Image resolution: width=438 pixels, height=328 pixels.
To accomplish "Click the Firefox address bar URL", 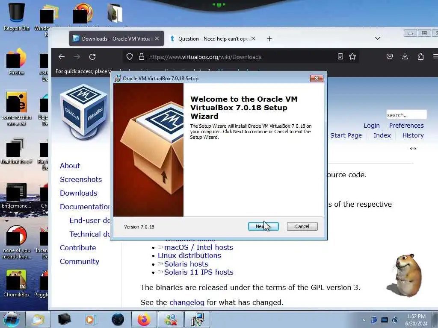I will [205, 57].
